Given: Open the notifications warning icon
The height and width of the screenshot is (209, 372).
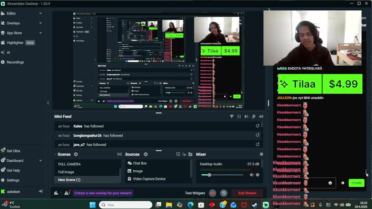Looking at the screenshot, I should (x=67, y=193).
